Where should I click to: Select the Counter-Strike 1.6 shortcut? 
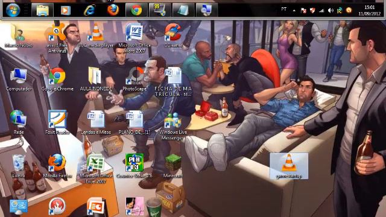(134, 166)
